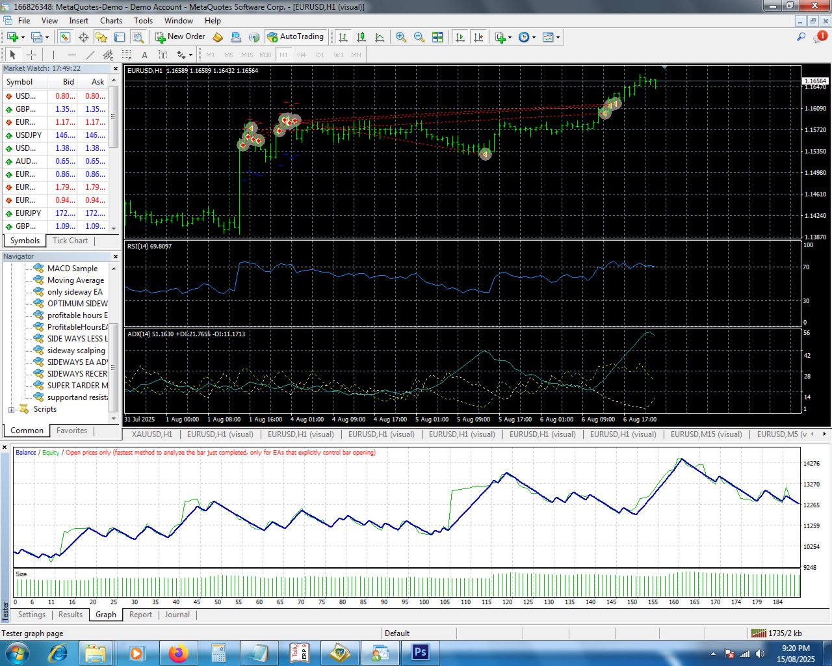
Task: Toggle the AutoTrading button
Action: click(295, 37)
